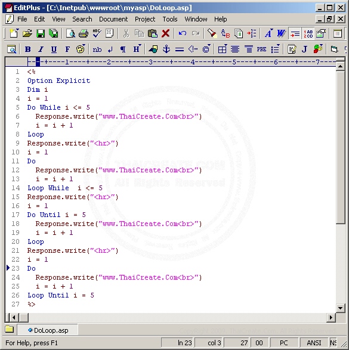Click the column ruler bar

click(171, 61)
